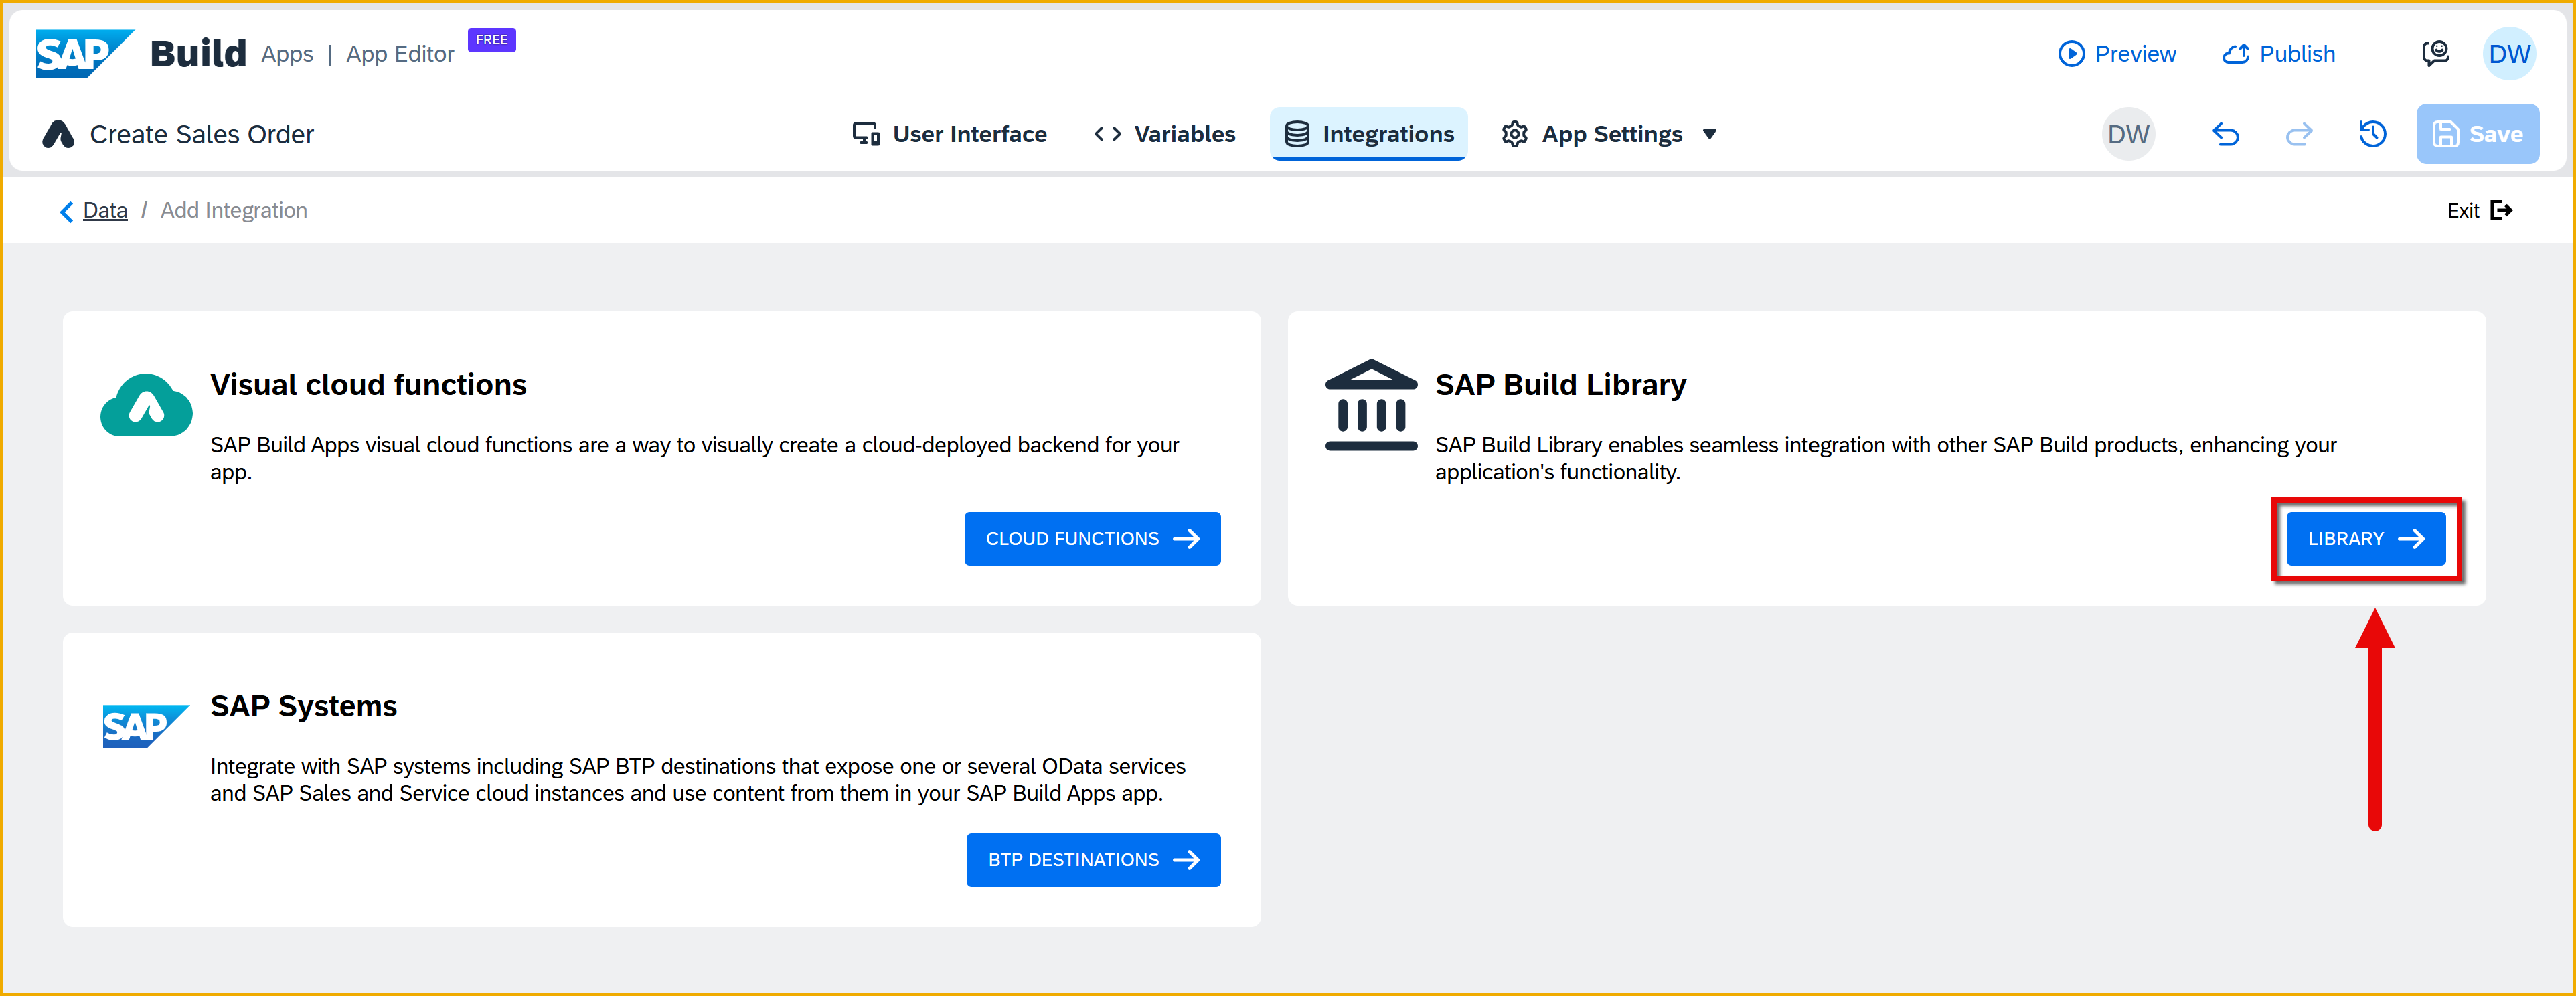Undo the last change
Image resolution: width=2576 pixels, height=996 pixels.
point(2225,134)
